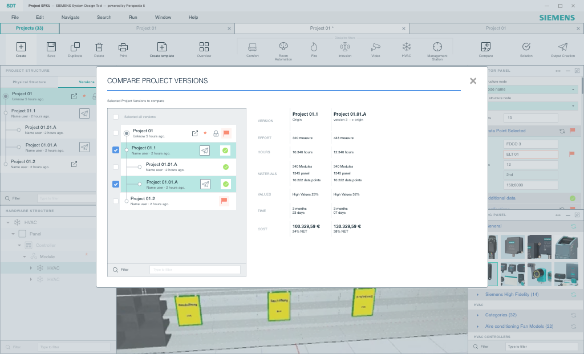Click the Output Creation icon
This screenshot has width=584, height=354.
[x=563, y=47]
